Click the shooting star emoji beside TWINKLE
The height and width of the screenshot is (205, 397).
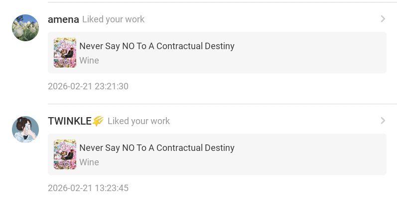(x=98, y=121)
